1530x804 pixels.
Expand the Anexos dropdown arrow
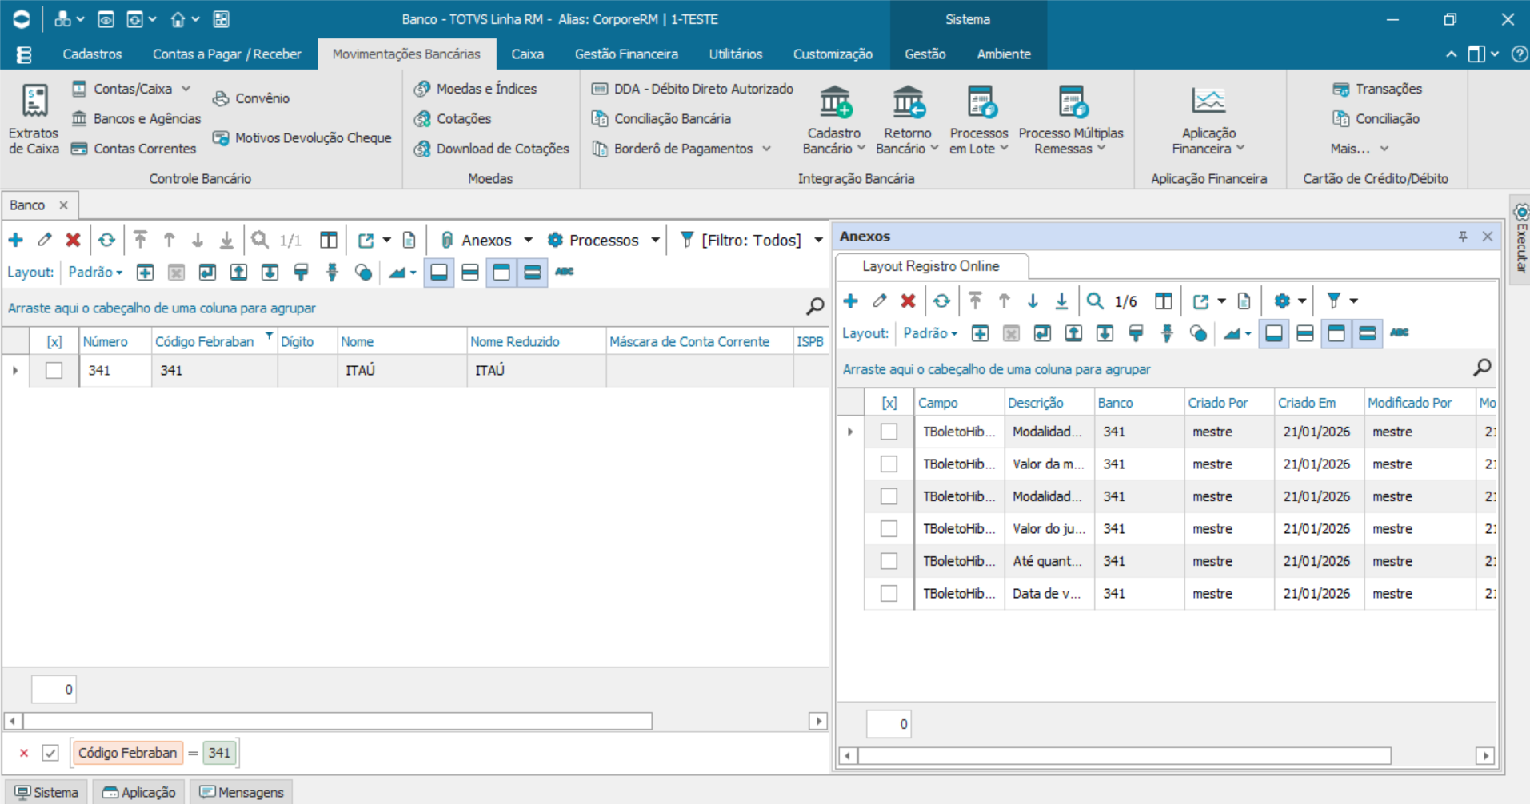pos(528,241)
